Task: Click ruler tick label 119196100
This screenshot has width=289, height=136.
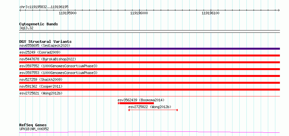Action: click(x=211, y=13)
